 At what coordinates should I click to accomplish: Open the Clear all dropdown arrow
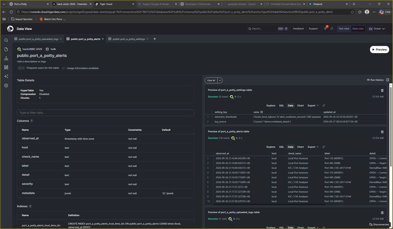(220, 80)
